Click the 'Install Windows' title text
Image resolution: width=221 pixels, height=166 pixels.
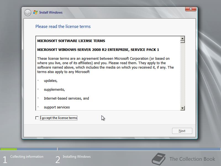[51, 12]
